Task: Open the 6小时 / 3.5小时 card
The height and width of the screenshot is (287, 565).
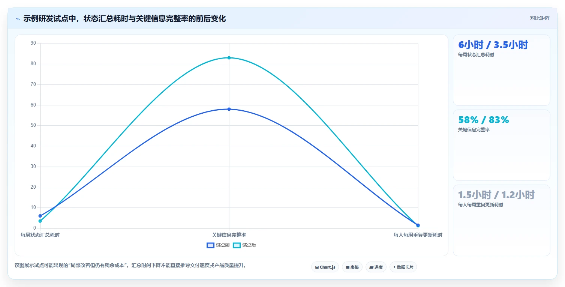Action: point(502,70)
